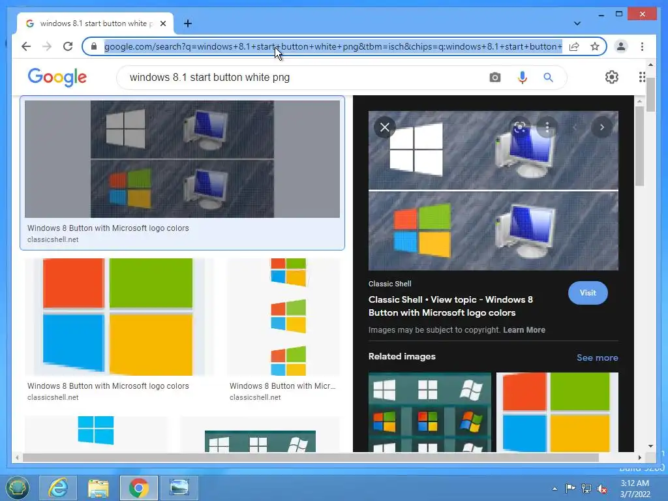Click the Visit button

(x=588, y=293)
